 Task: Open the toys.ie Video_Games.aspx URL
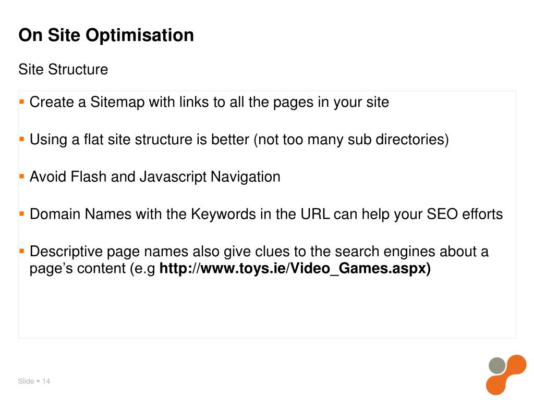coord(295,268)
